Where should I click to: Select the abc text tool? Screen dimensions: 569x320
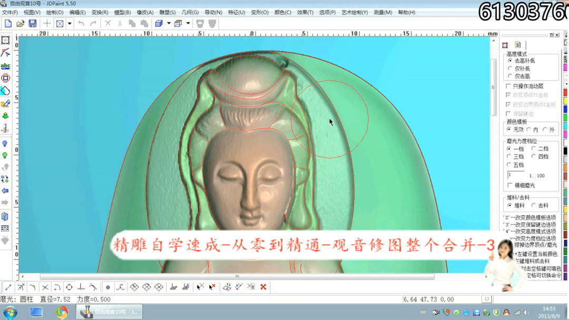click(6, 65)
